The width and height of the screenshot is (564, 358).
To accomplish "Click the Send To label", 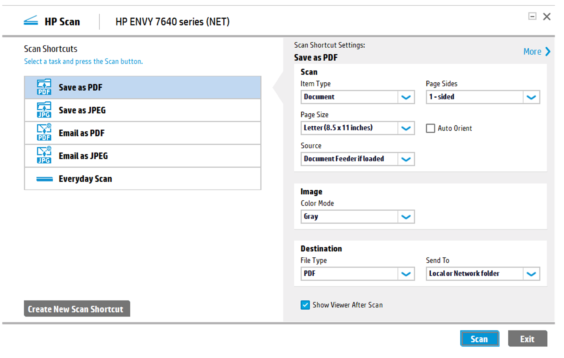I will tap(438, 260).
